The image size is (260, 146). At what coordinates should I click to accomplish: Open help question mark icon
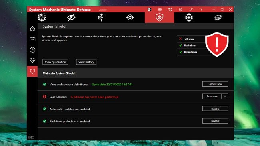click(x=201, y=10)
